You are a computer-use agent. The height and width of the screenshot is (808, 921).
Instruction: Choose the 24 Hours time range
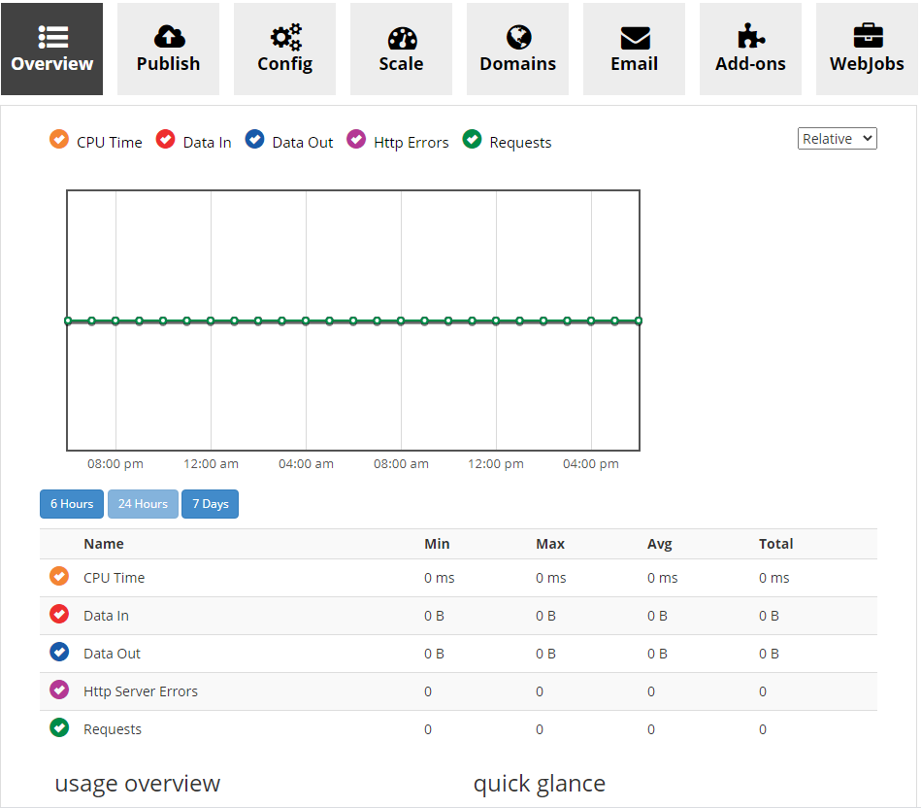(143, 504)
